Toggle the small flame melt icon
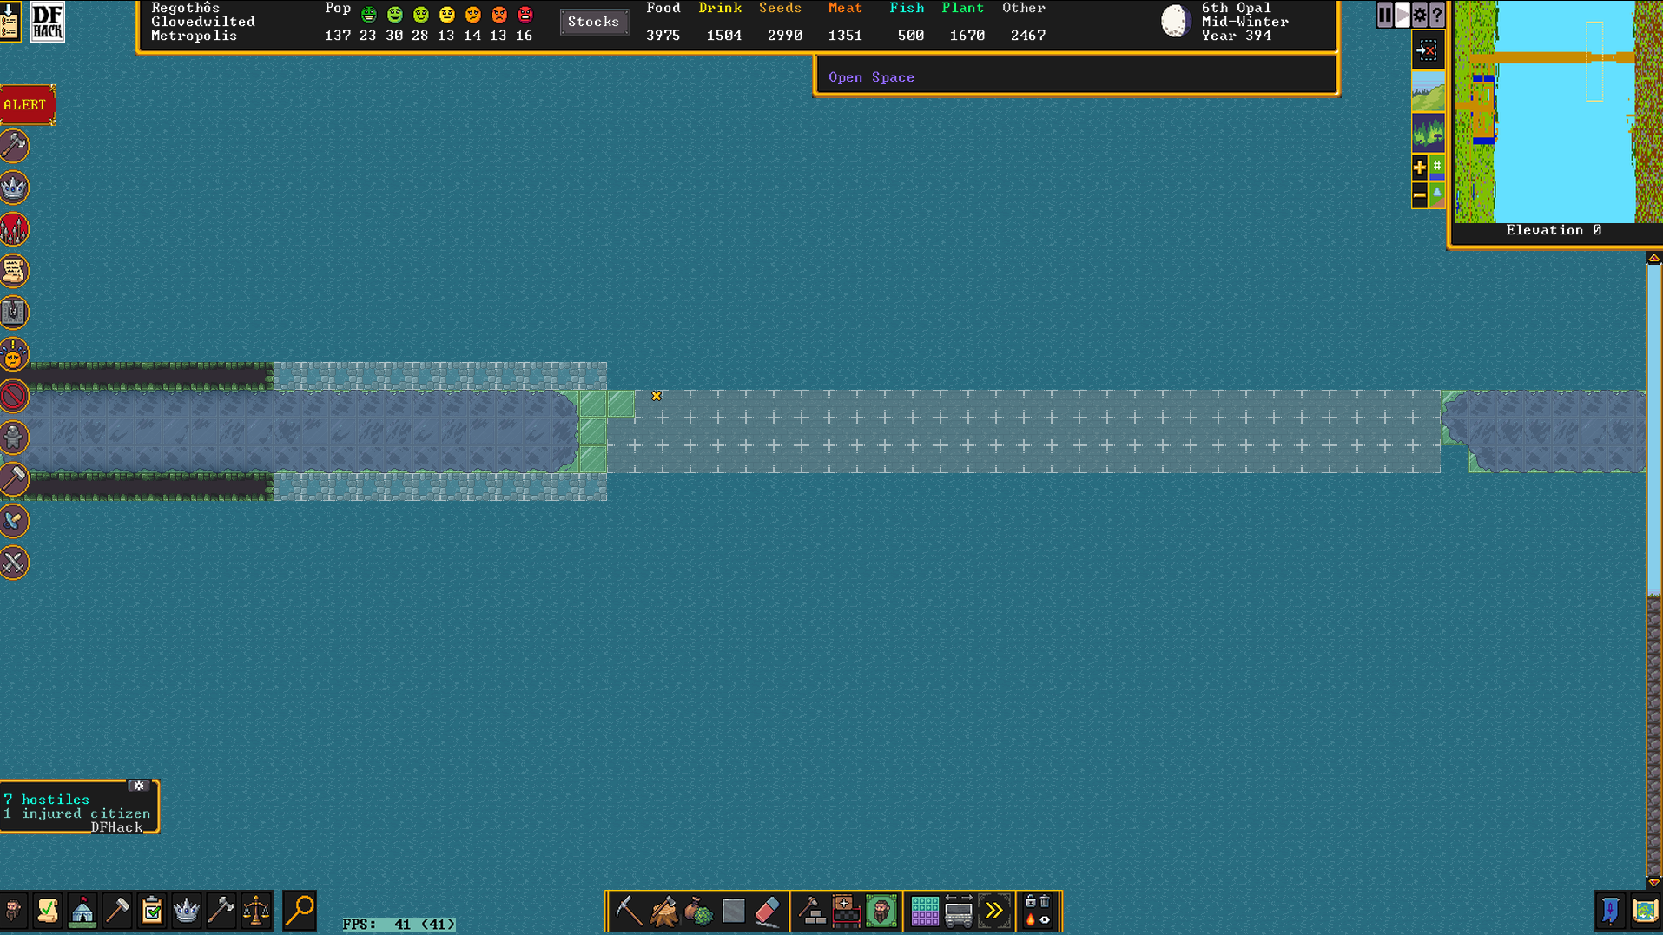 (x=1030, y=919)
